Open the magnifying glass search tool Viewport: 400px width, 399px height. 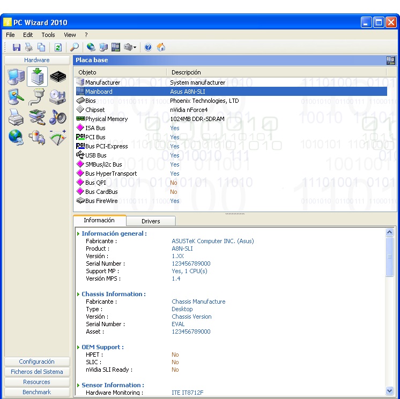[75, 48]
